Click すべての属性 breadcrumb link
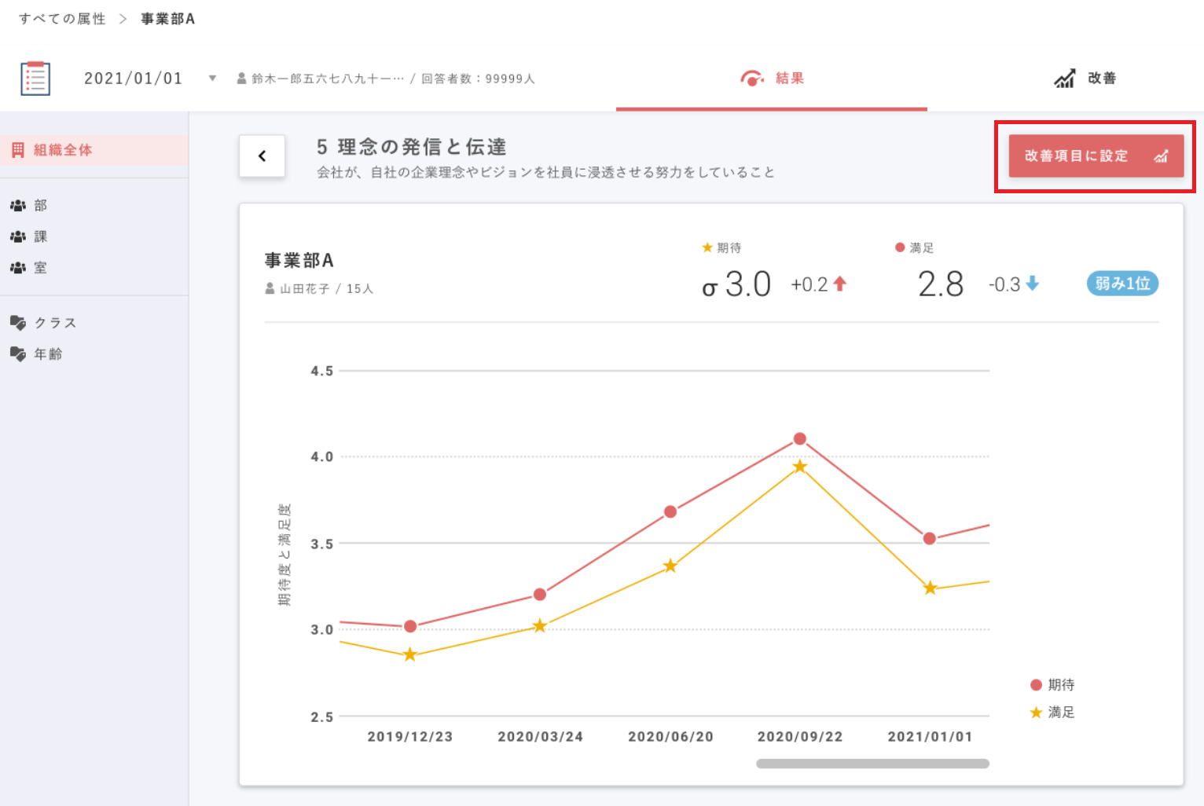The height and width of the screenshot is (806, 1204). (x=62, y=19)
